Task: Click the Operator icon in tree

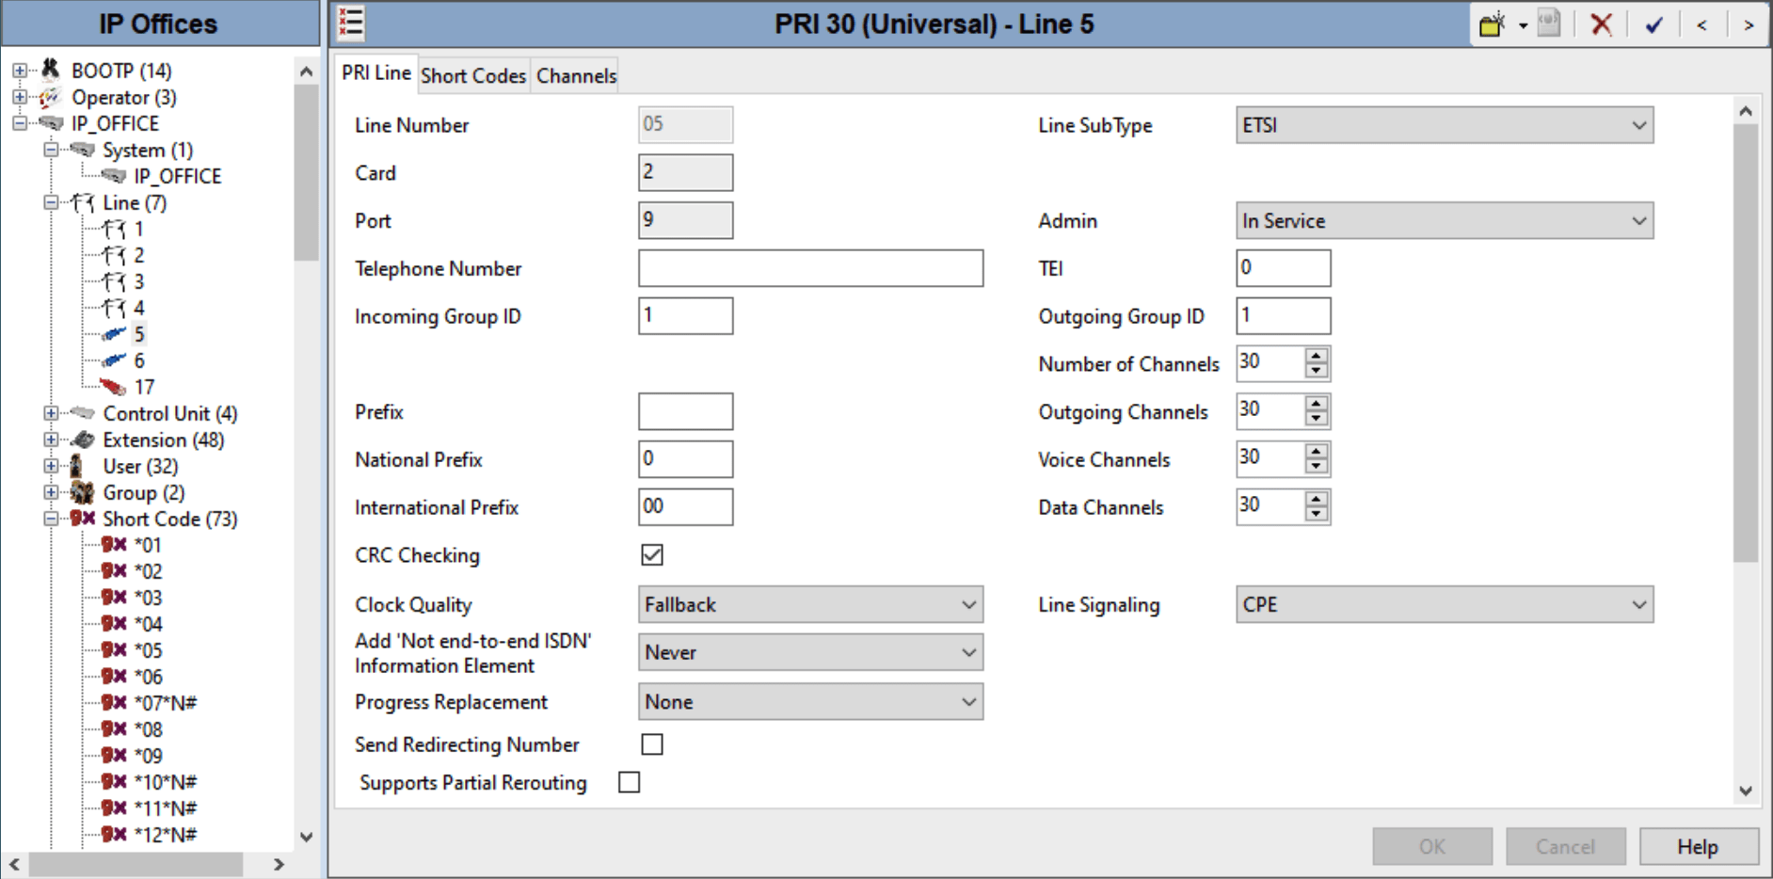Action: click(50, 97)
